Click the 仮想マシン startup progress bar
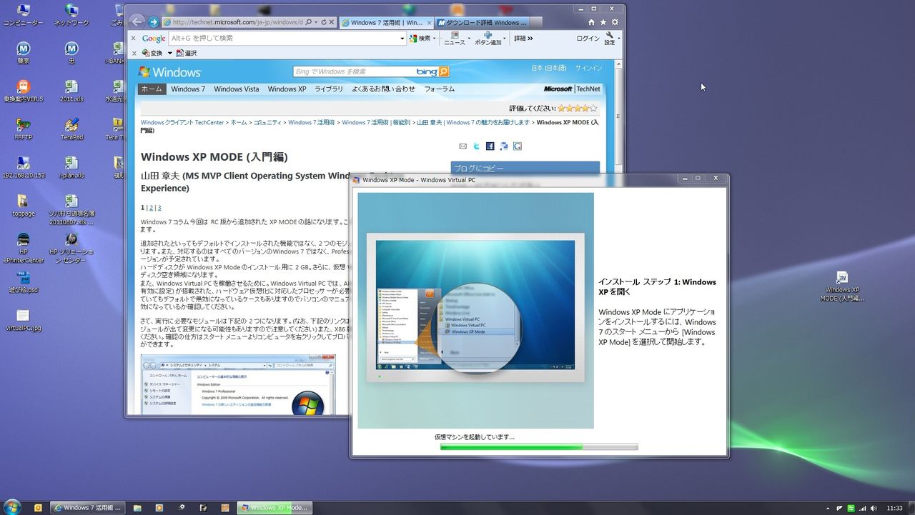915x515 pixels. click(x=539, y=446)
